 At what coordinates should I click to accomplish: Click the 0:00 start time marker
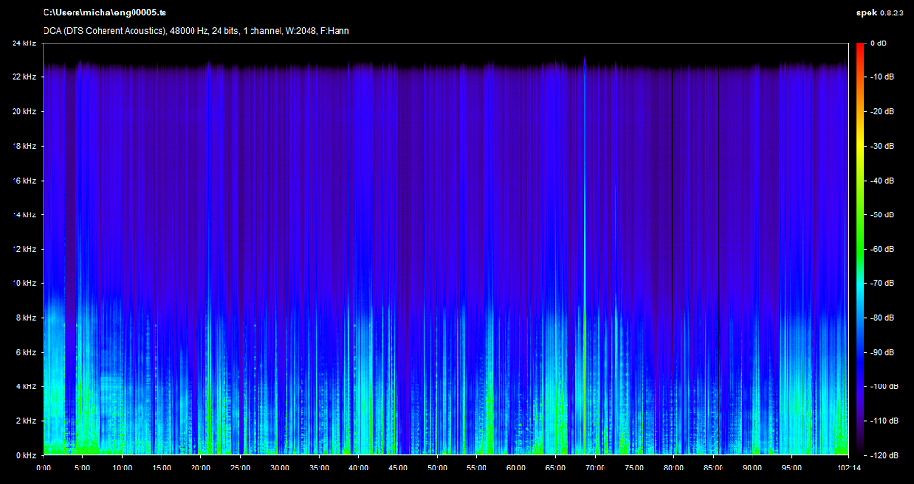(x=44, y=468)
